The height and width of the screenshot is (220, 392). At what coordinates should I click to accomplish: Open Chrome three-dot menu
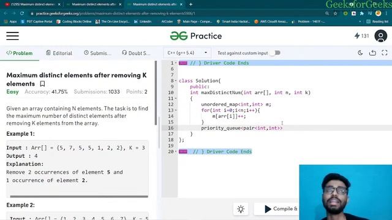(386, 13)
